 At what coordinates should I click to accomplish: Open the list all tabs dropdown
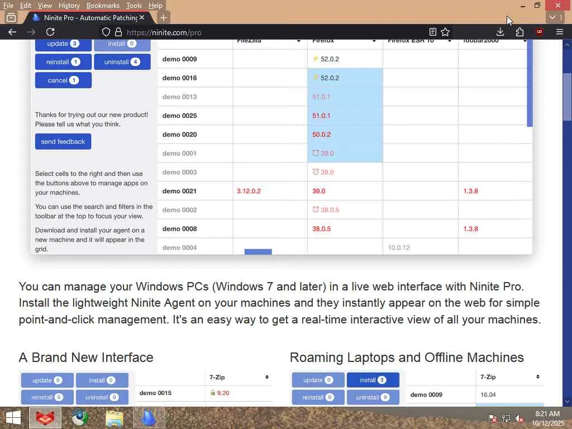coord(556,17)
